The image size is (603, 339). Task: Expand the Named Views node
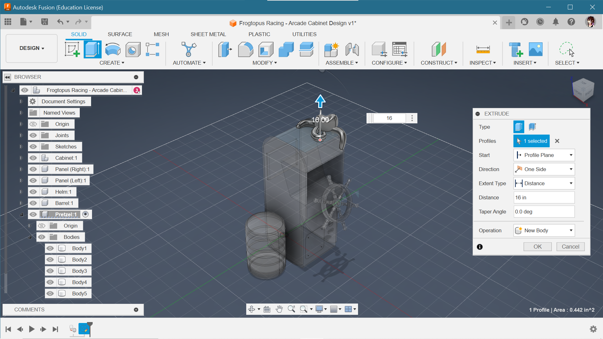(21, 113)
